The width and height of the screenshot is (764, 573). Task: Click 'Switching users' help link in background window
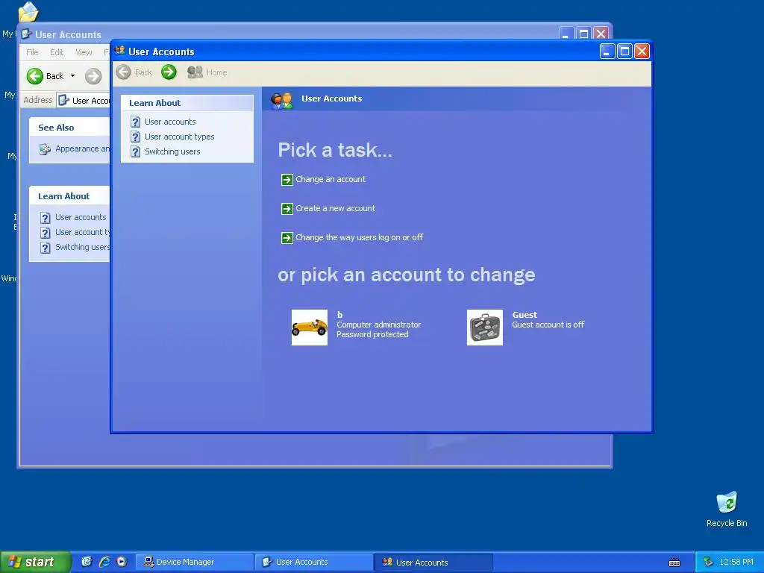coord(82,247)
